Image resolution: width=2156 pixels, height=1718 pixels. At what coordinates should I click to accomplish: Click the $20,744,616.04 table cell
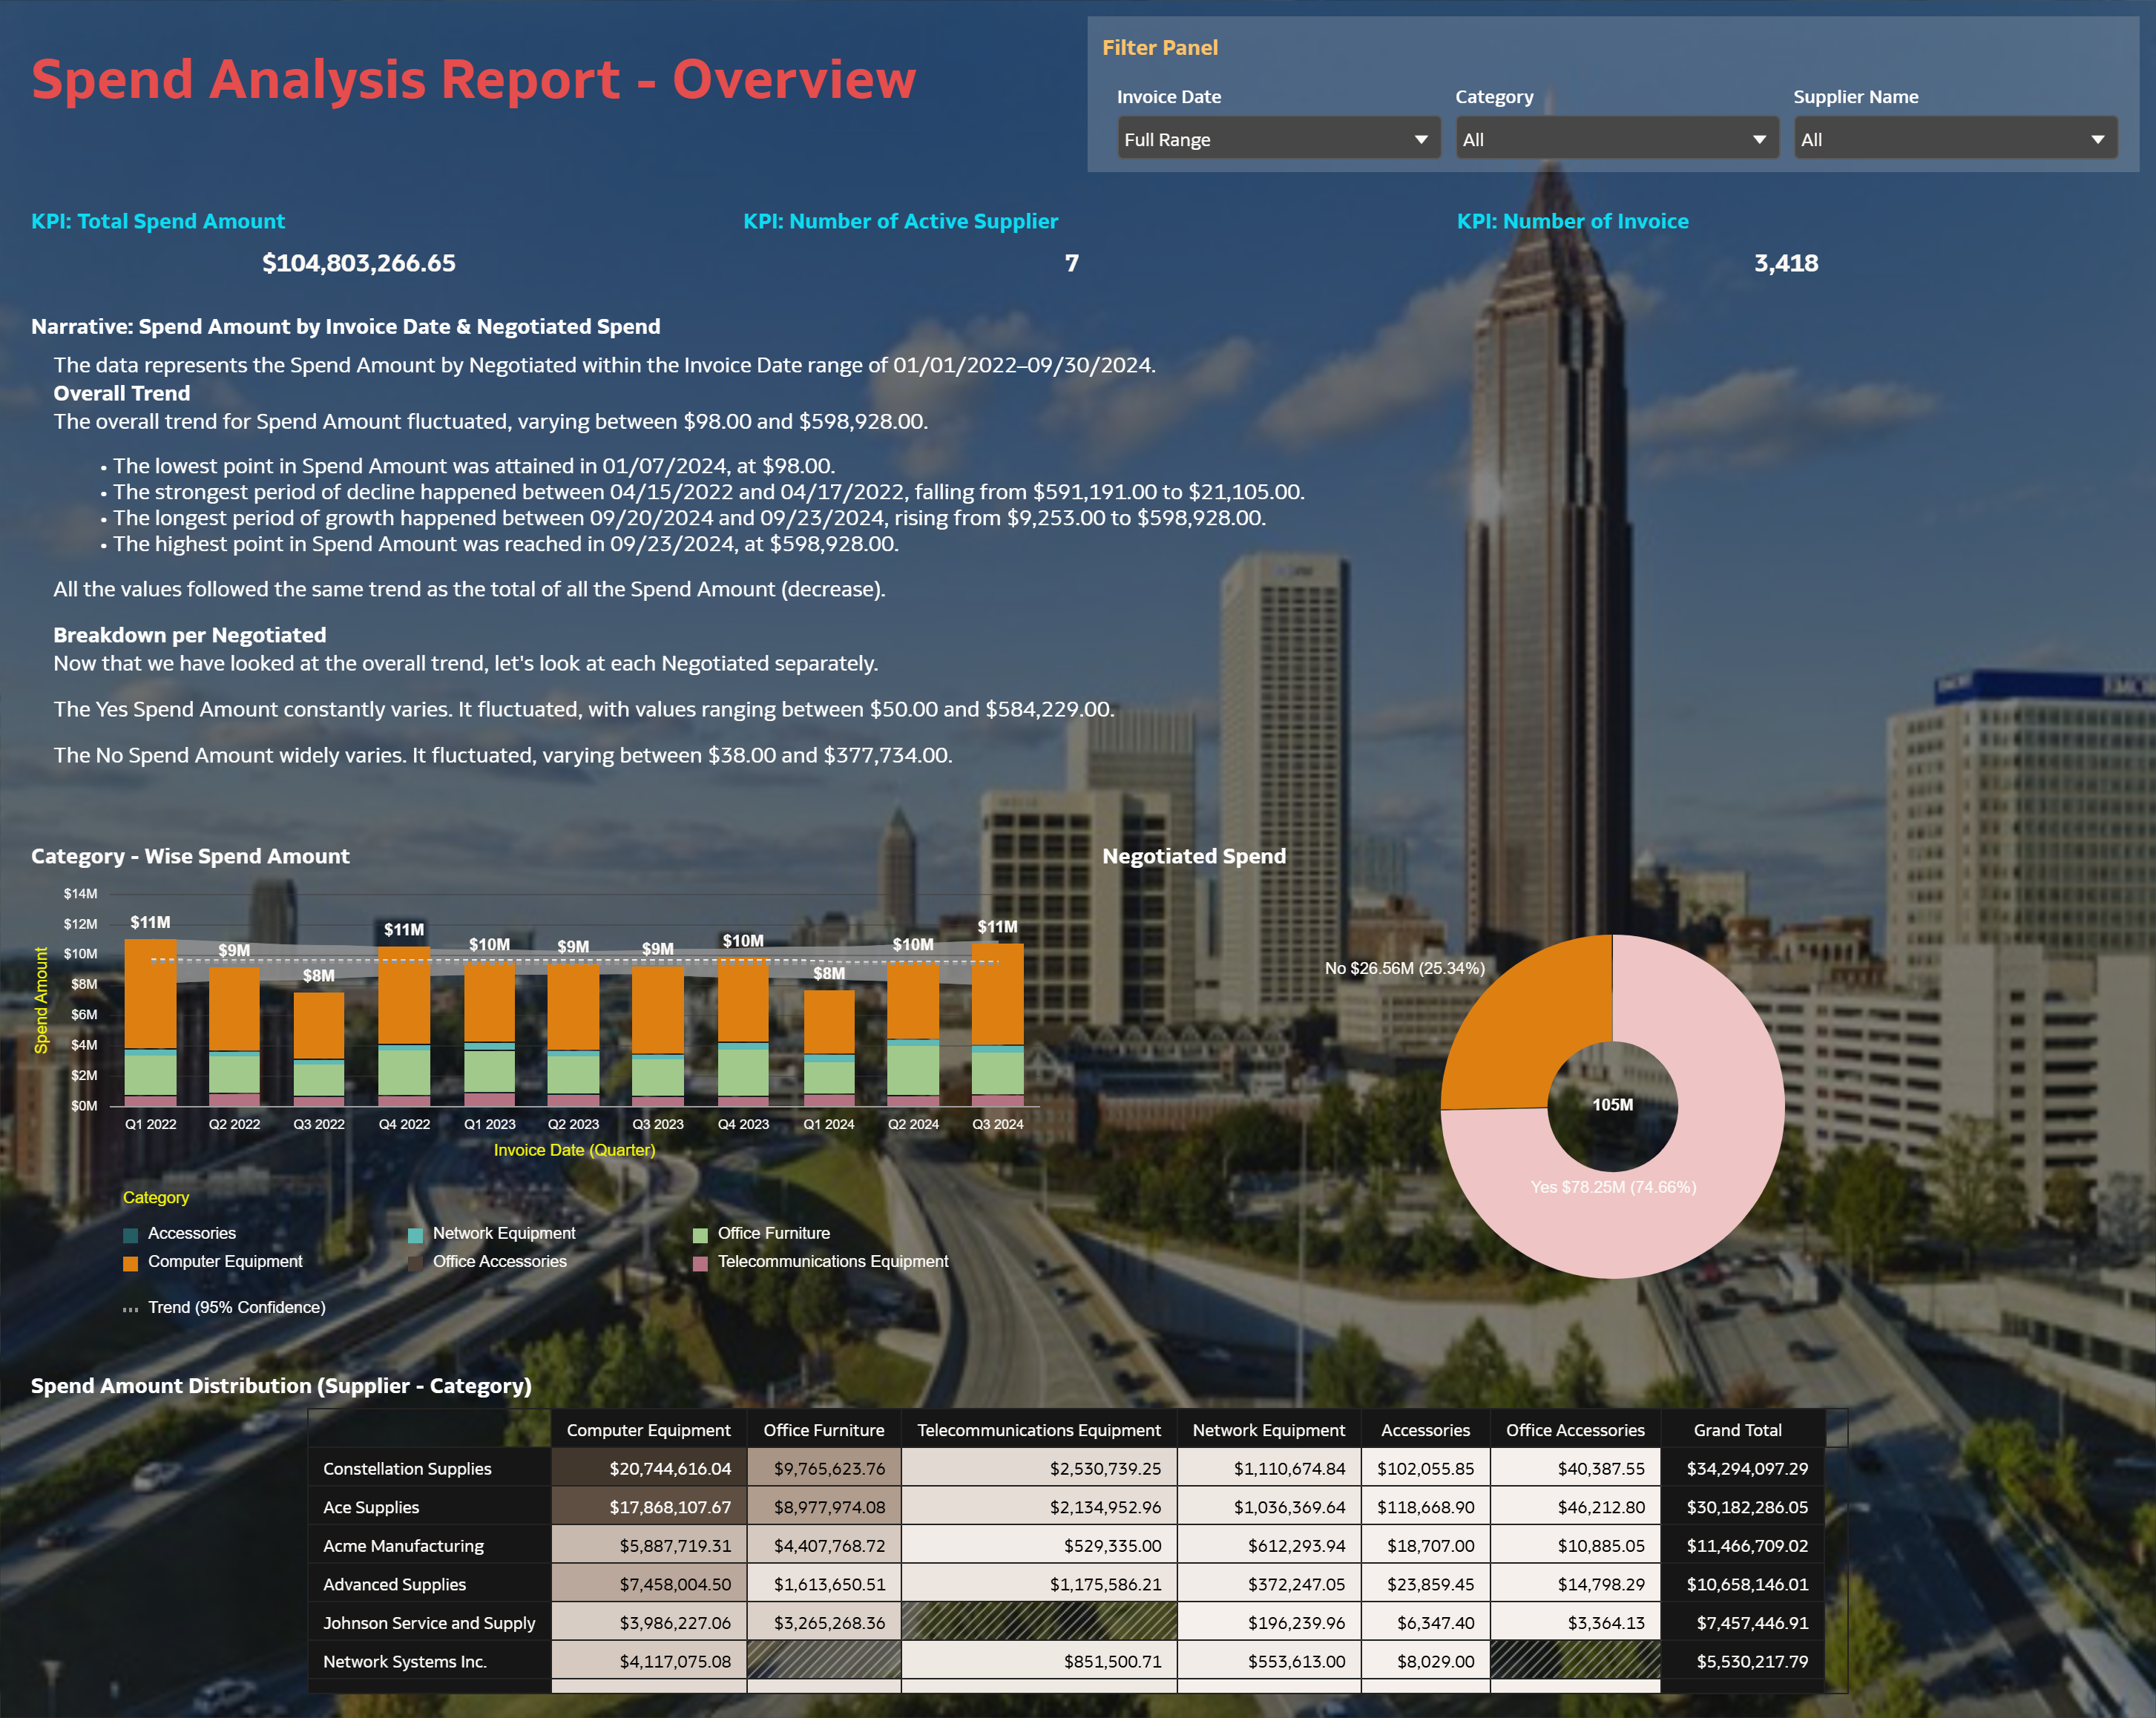click(x=669, y=1469)
